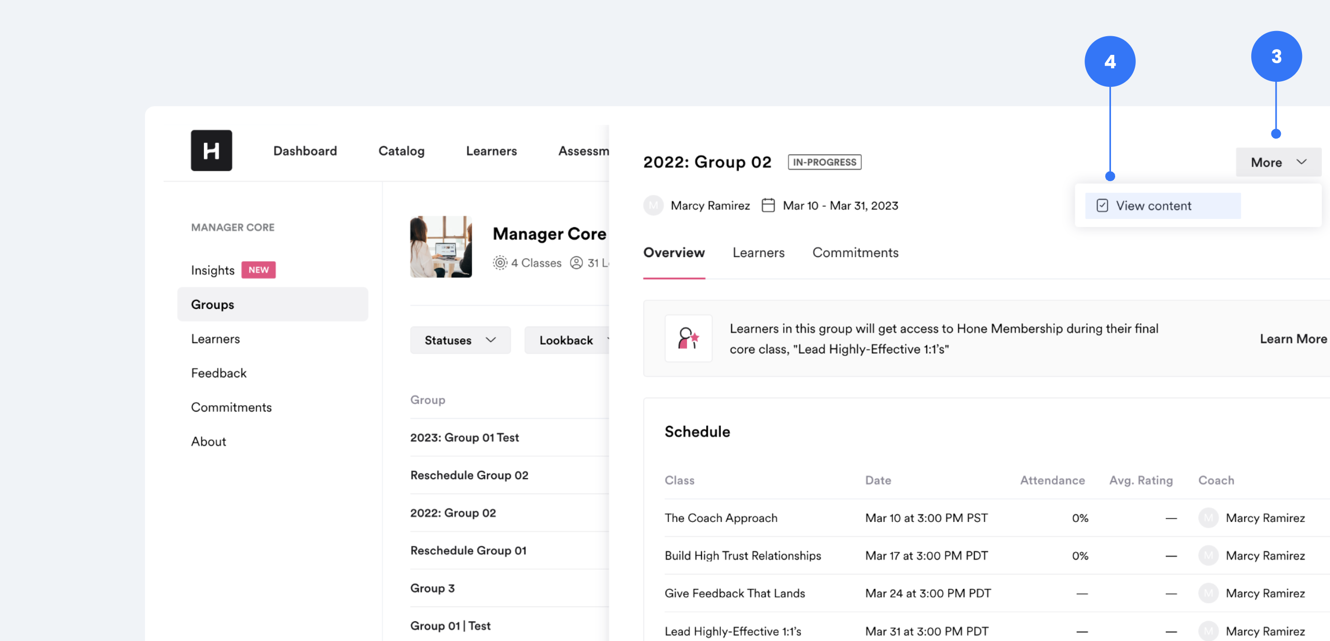Click the IN-PROGRESS status badge
1330x641 pixels.
pos(824,162)
